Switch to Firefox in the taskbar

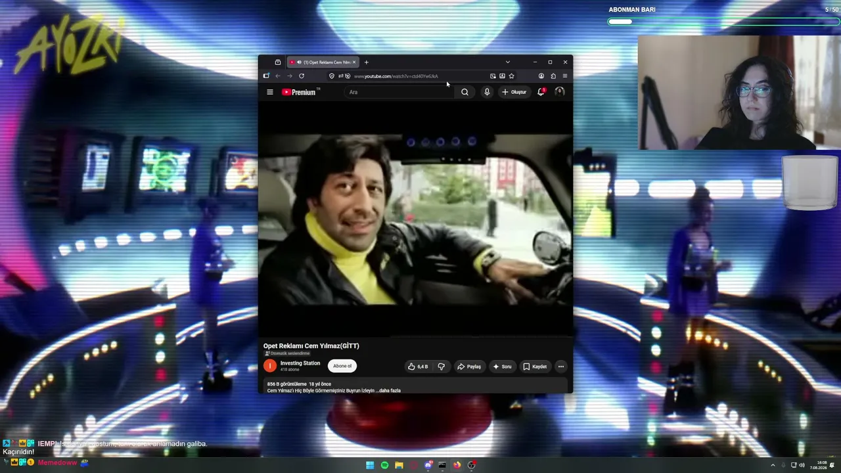(x=457, y=465)
